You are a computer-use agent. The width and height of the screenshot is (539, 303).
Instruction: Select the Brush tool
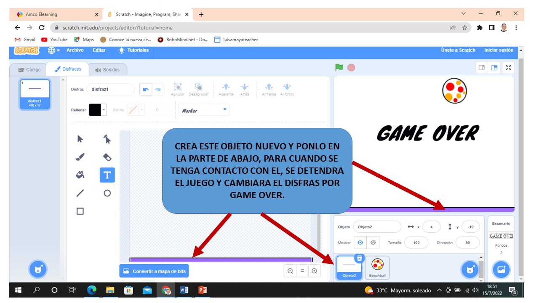(80, 157)
